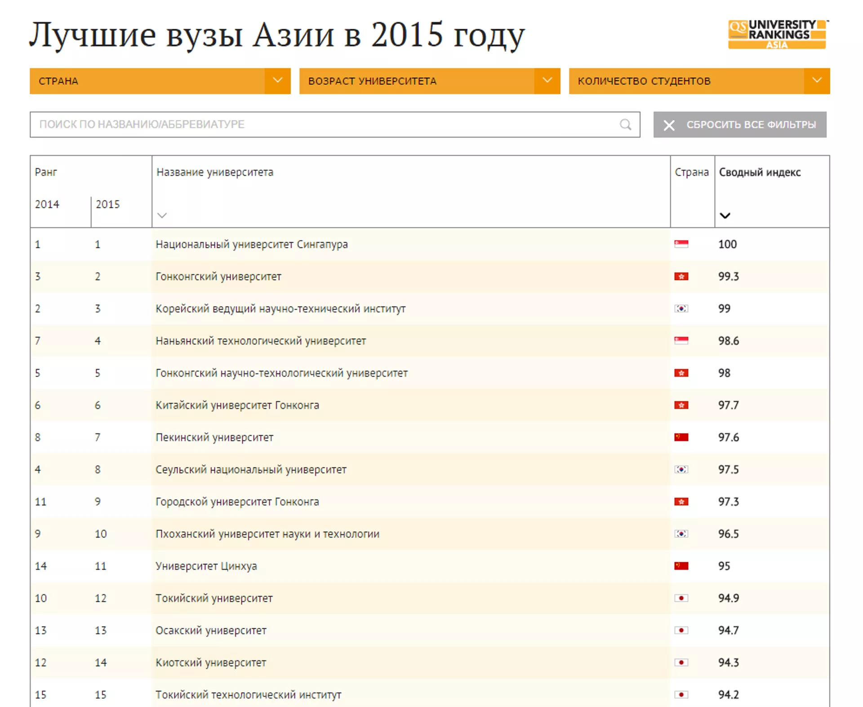863x707 pixels.
Task: Sort by university name chevron
Action: [162, 215]
